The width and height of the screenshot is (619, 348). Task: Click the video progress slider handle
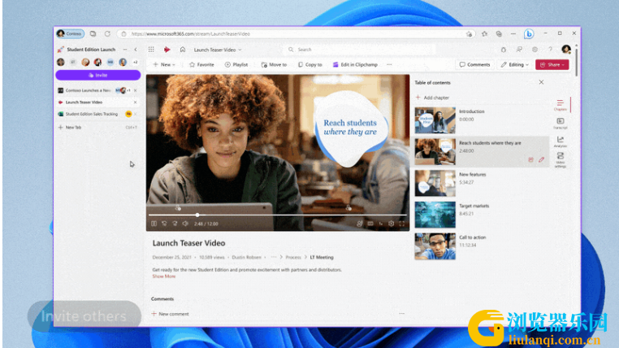pos(197,215)
